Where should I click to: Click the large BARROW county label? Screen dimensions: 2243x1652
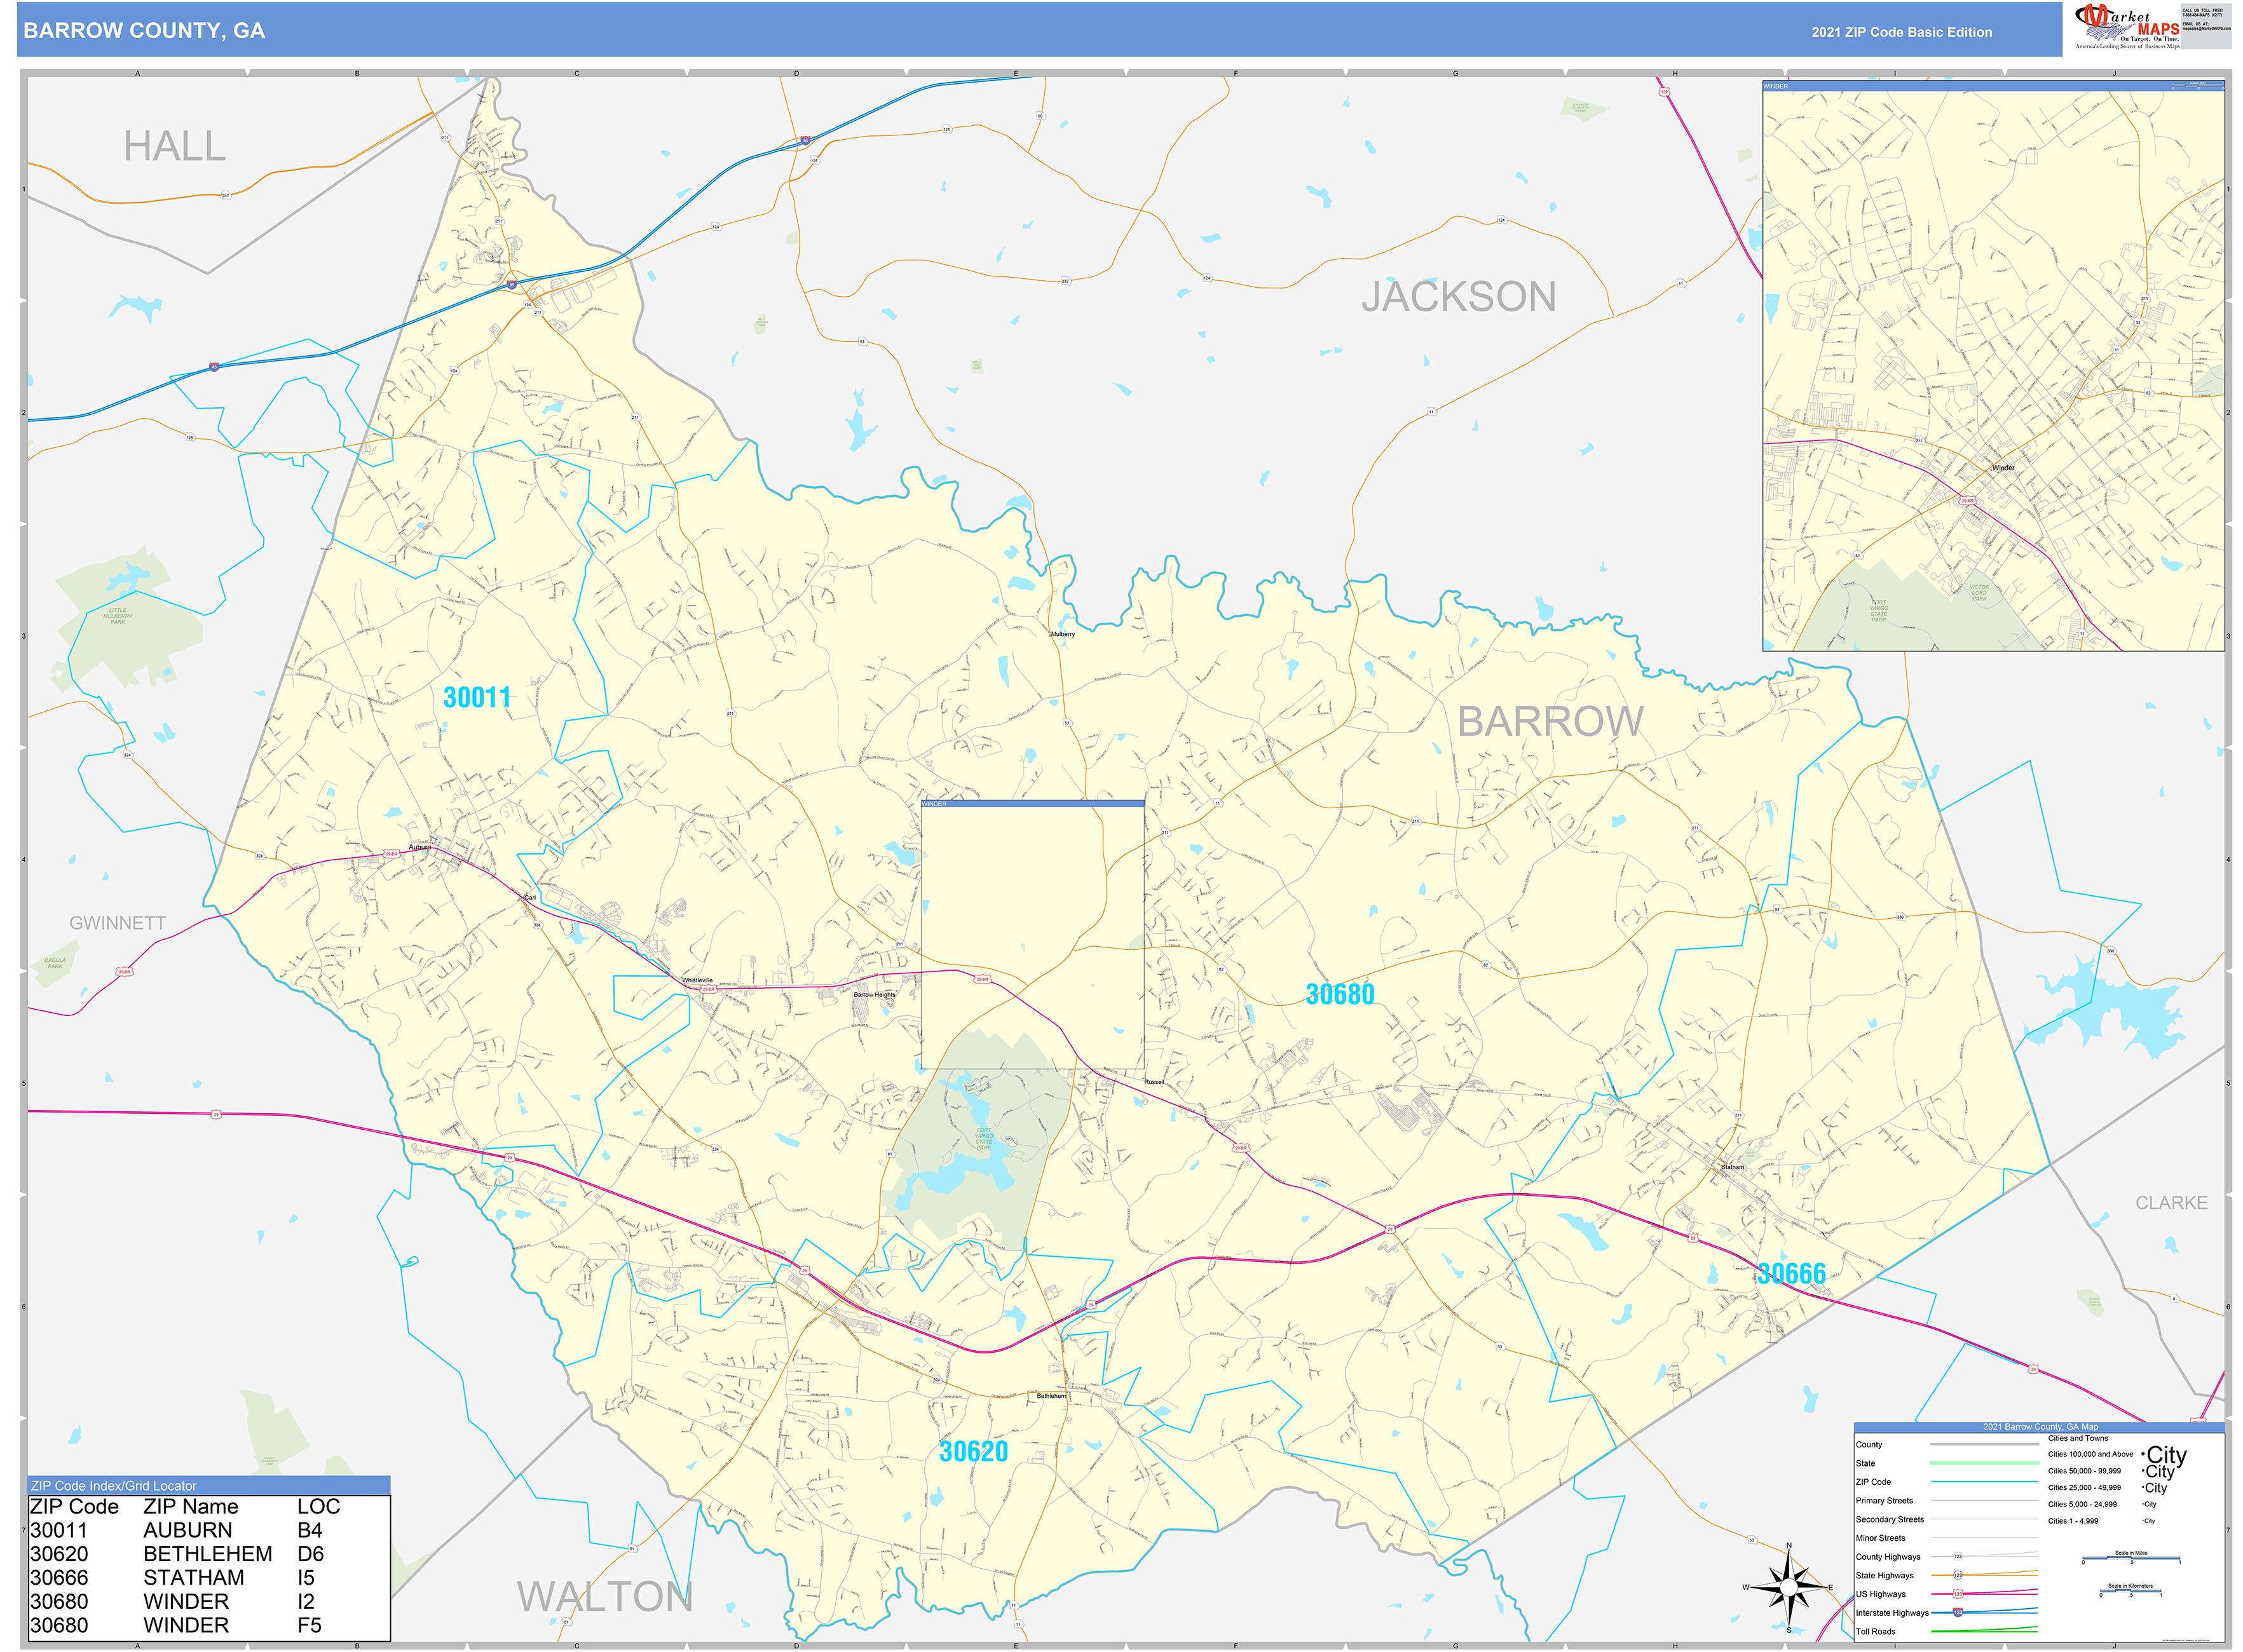(x=1550, y=721)
